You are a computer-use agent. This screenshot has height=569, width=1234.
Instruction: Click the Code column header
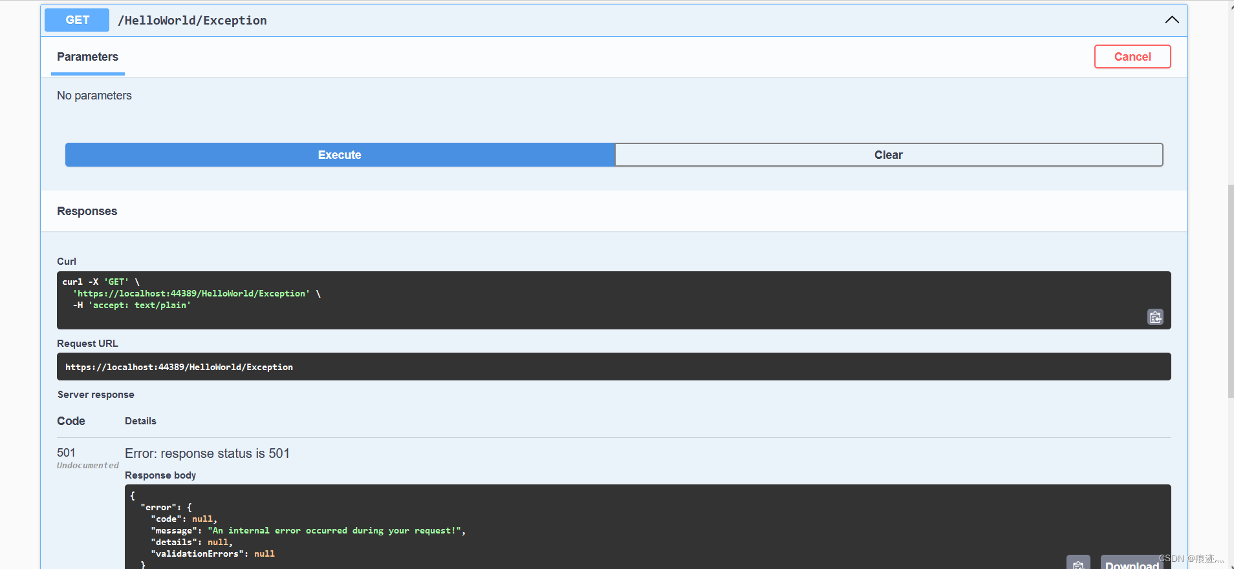pyautogui.click(x=71, y=421)
